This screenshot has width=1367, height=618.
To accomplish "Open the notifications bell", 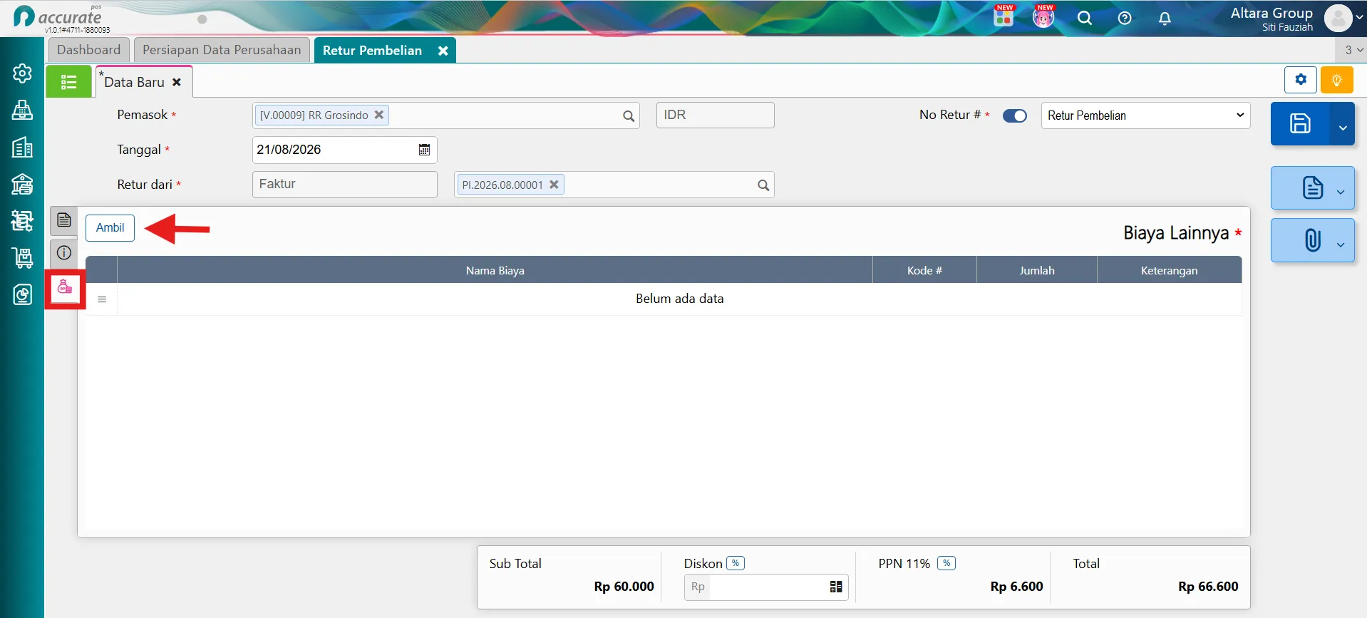I will pos(1165,19).
